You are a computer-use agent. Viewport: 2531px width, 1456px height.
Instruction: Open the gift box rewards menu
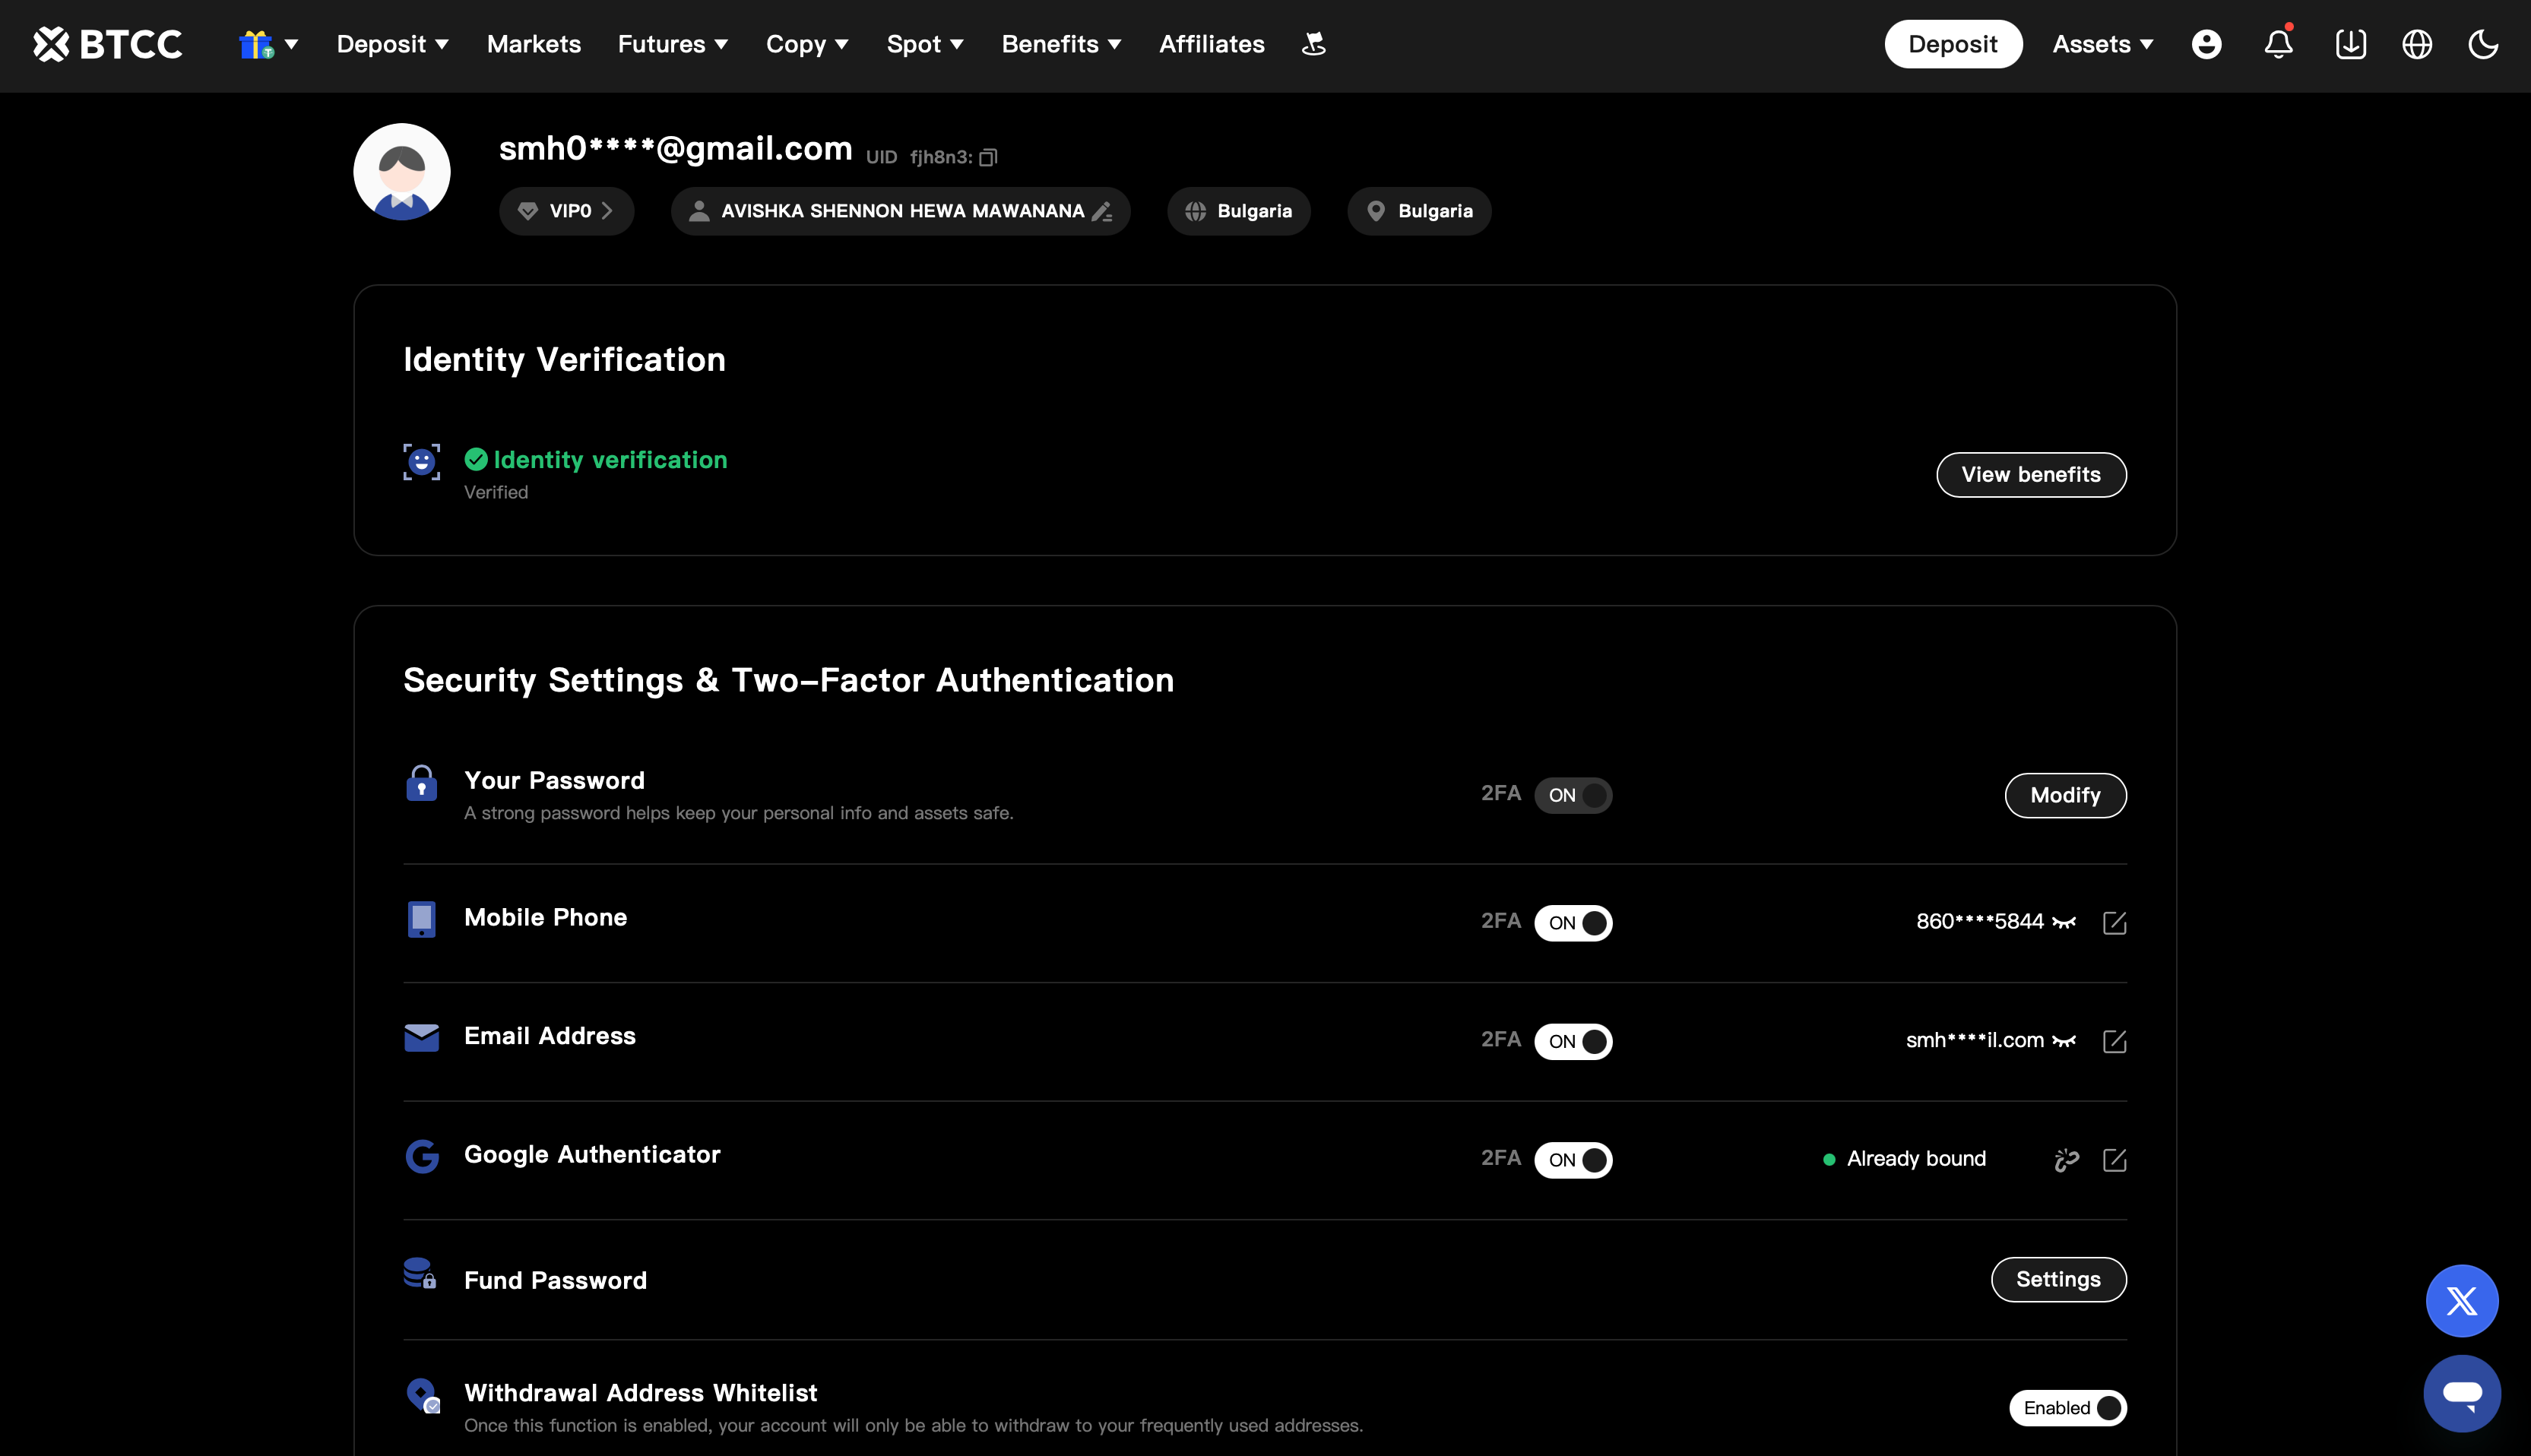click(268, 44)
